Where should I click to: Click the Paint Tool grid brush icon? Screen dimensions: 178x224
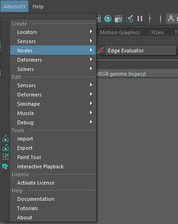point(6,157)
